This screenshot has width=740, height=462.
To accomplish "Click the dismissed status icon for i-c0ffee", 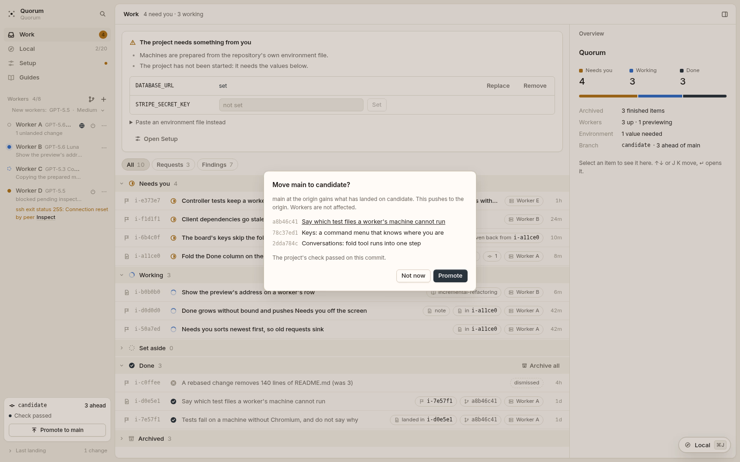I will pyautogui.click(x=173, y=383).
